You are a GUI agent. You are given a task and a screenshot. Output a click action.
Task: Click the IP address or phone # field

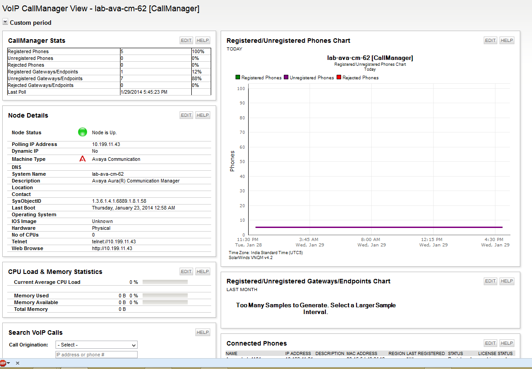pos(97,355)
